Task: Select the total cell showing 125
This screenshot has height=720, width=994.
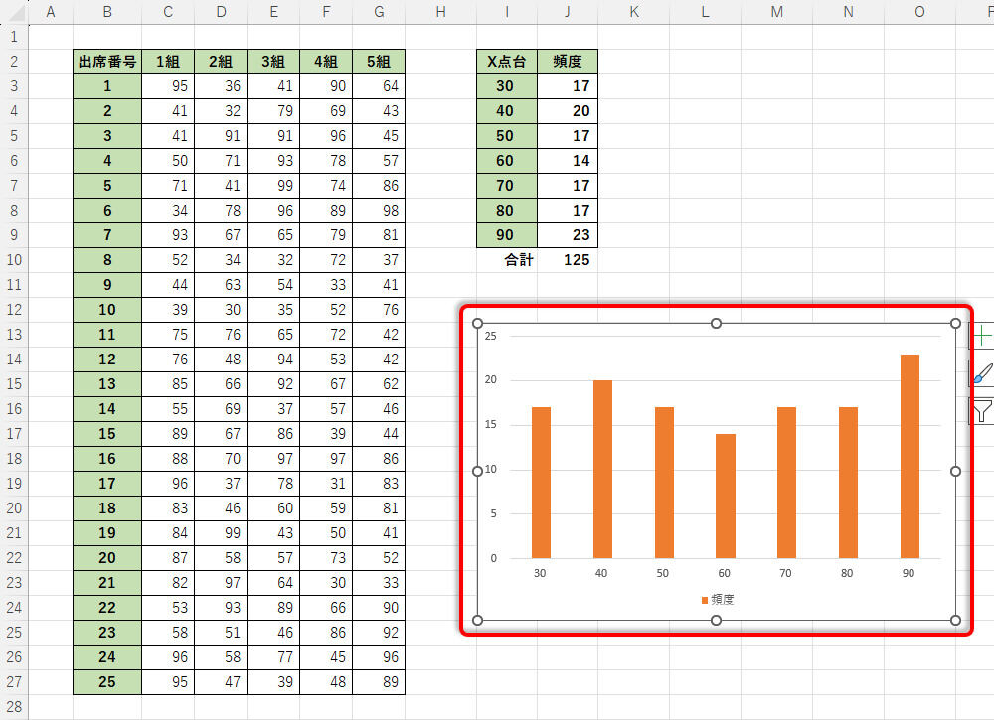Action: [x=567, y=260]
